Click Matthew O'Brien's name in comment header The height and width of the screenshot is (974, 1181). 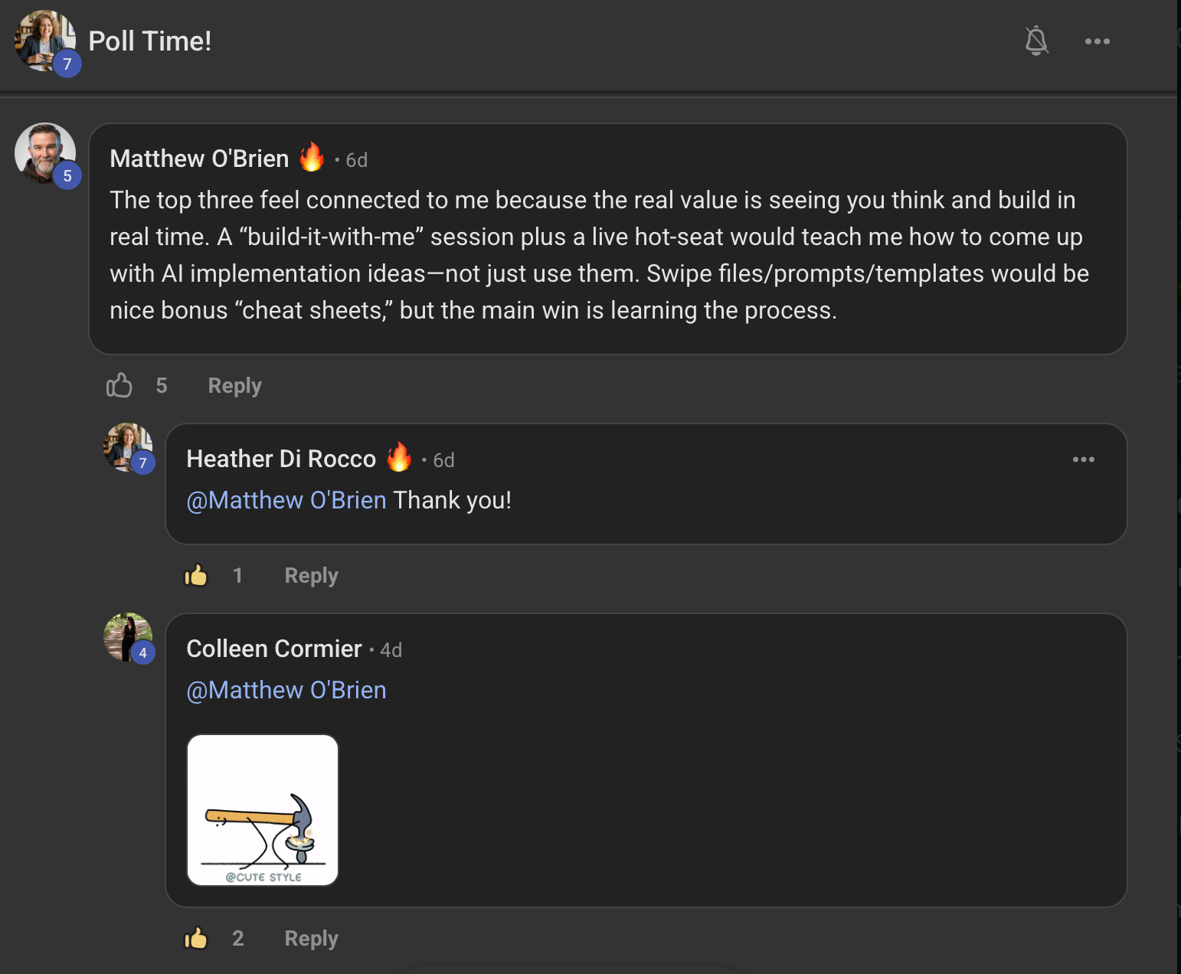coord(199,159)
